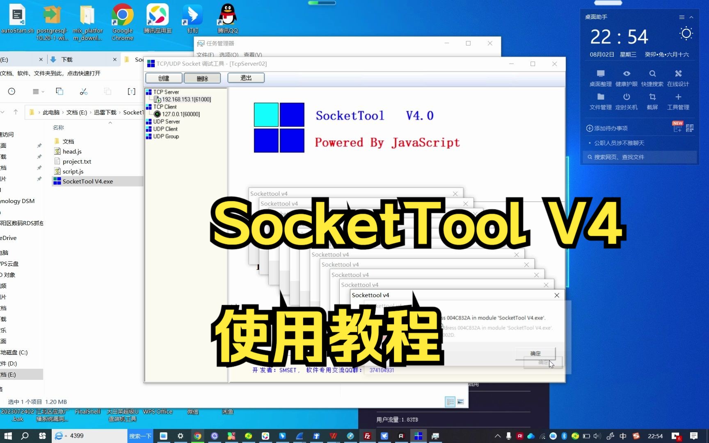Open the 工具管理 tool manager
The height and width of the screenshot is (443, 709).
pos(678,101)
